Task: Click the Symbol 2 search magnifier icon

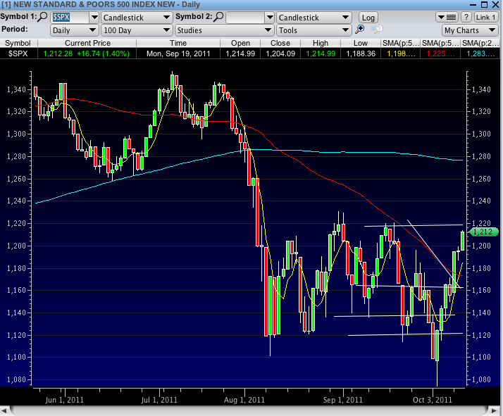Action: pos(219,17)
